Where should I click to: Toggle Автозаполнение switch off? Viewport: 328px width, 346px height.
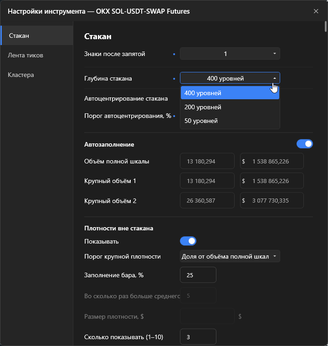(305, 144)
